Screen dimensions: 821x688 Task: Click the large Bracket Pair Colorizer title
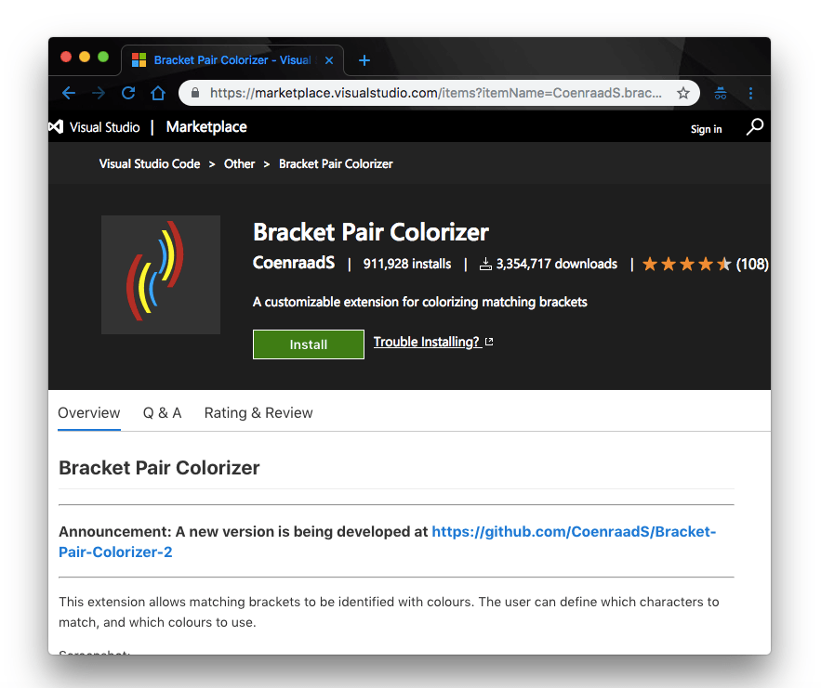click(371, 232)
